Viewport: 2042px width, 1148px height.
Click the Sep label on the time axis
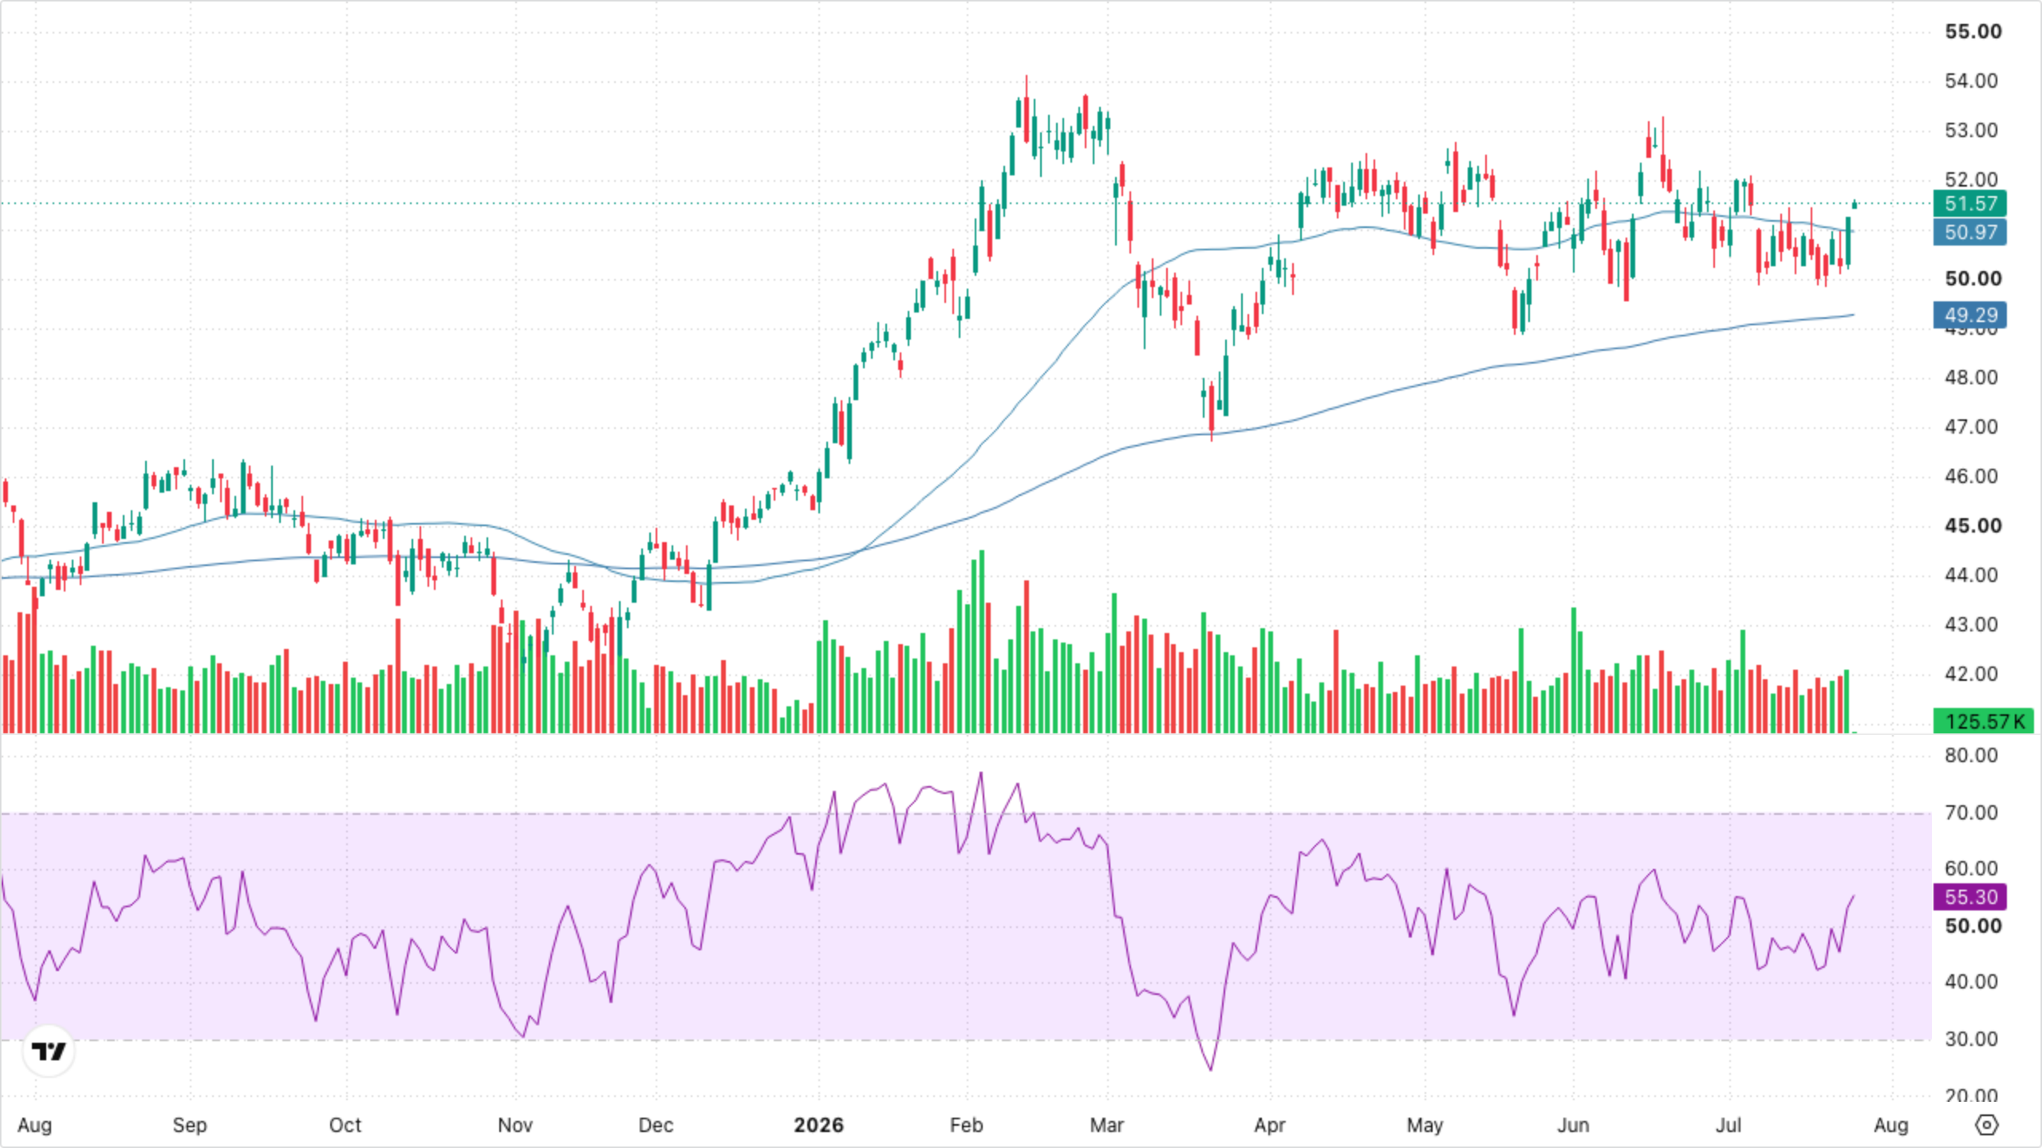189,1125
